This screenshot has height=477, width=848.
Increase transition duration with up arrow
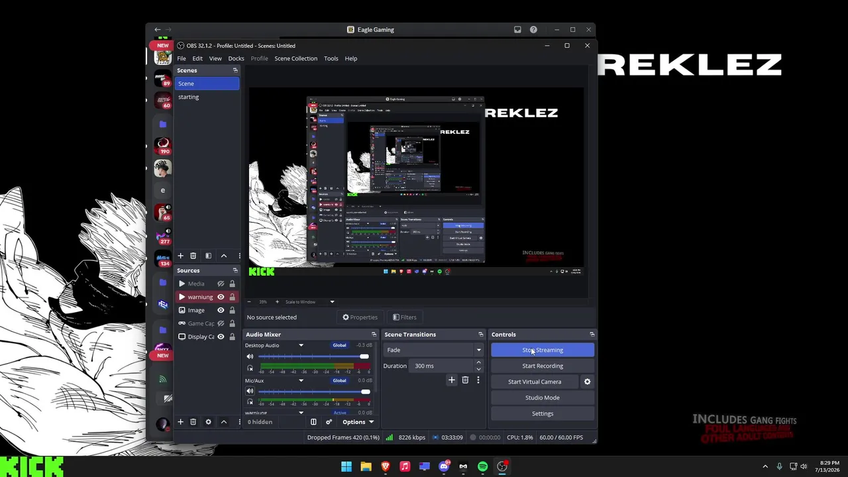(x=478, y=363)
